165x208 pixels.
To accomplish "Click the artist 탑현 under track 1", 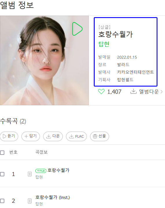I will click(39, 177).
